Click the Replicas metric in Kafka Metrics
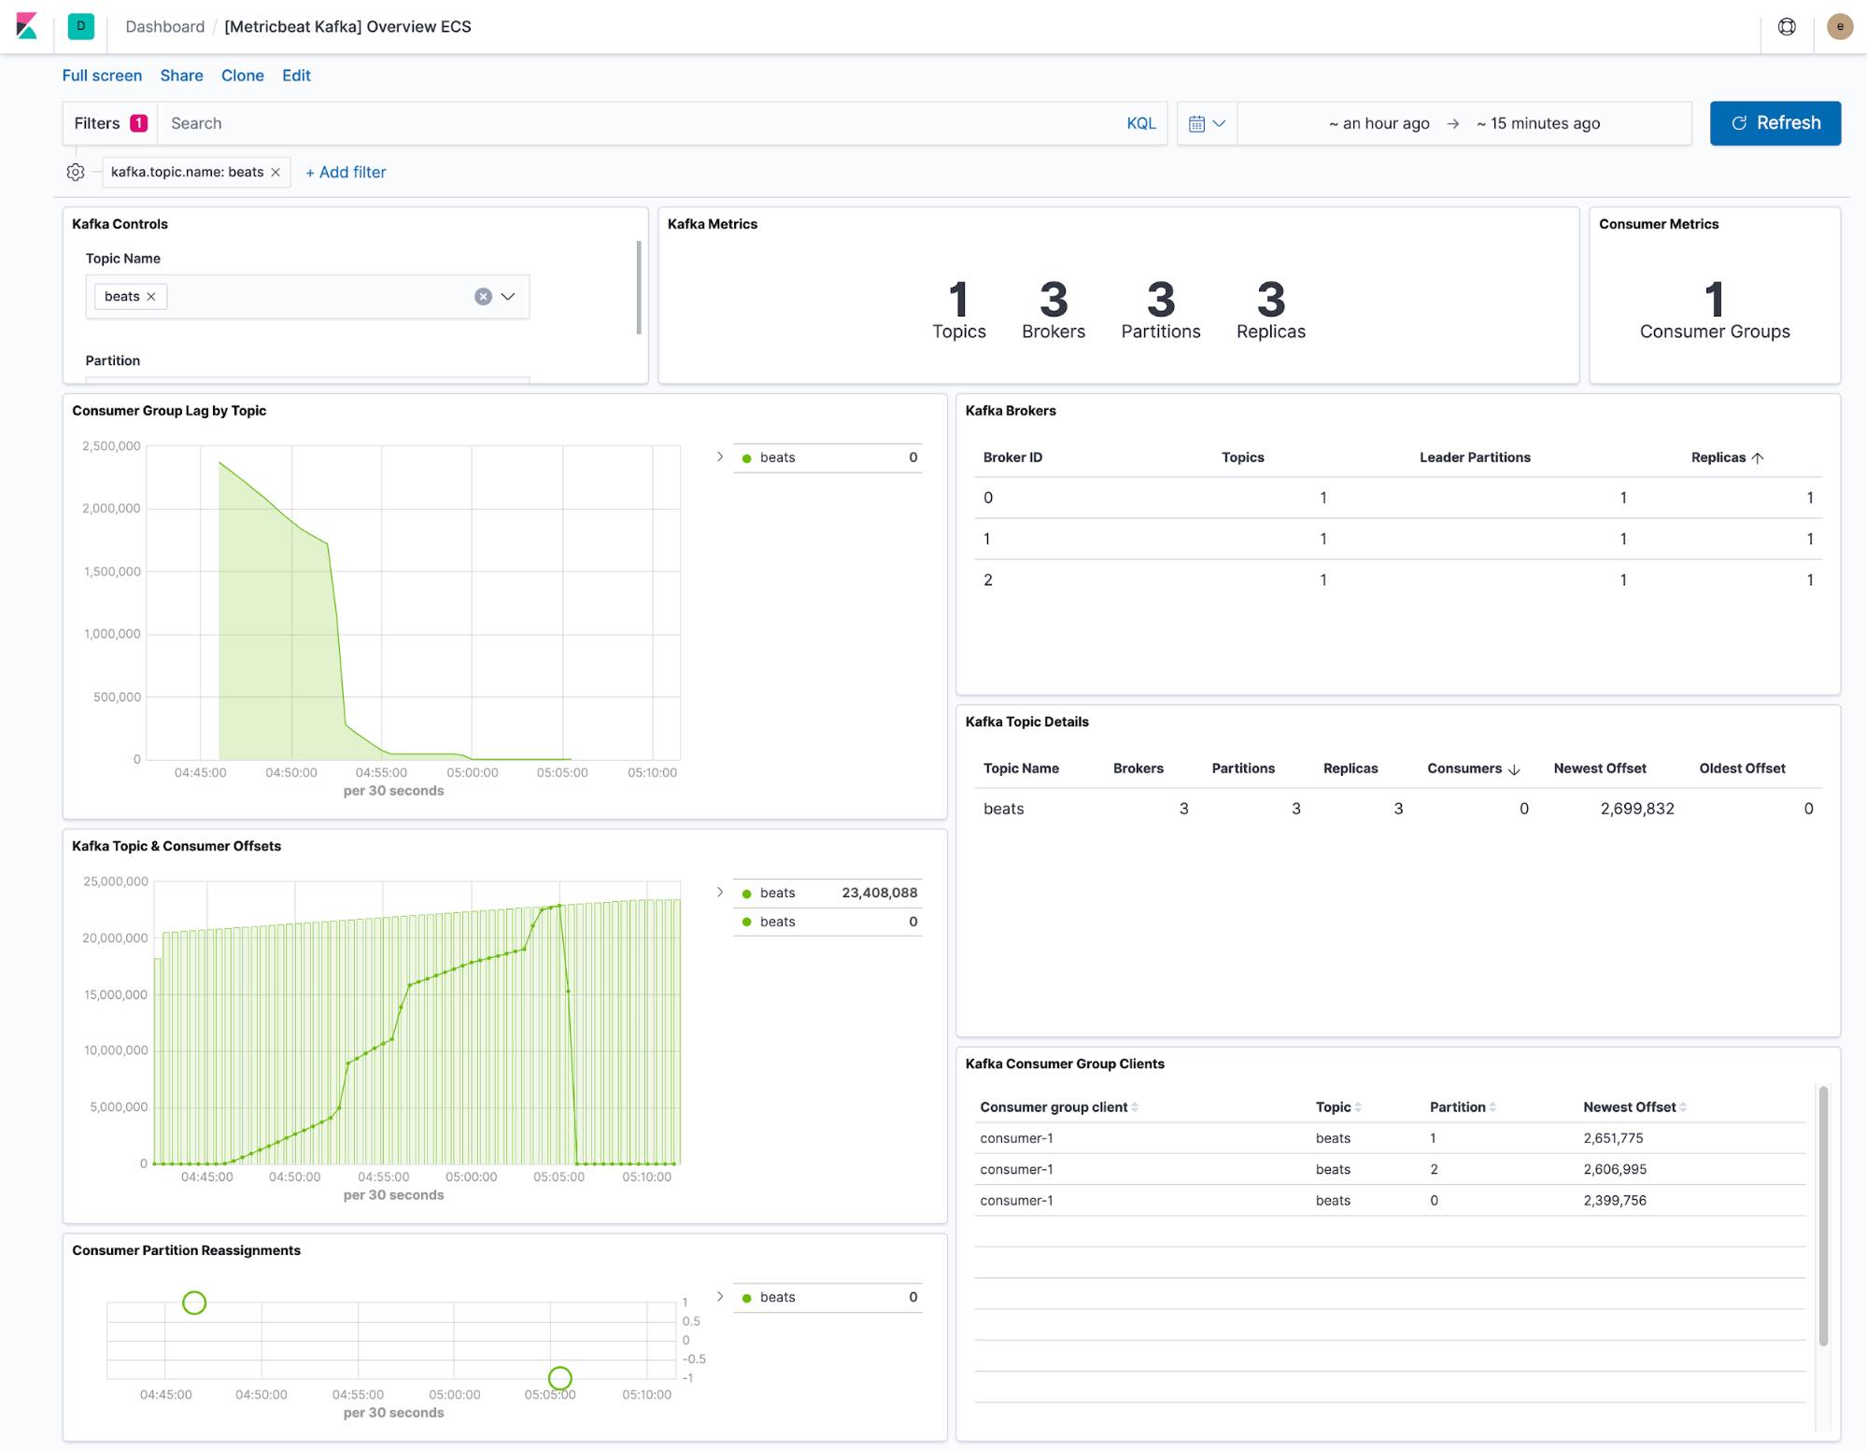1867x1451 pixels. 1271,310
